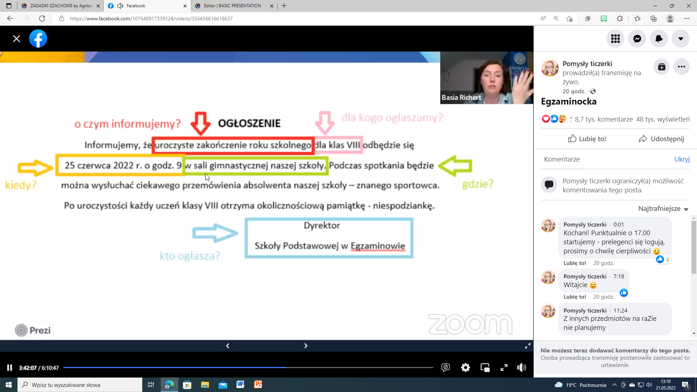Open the Facebook notifications bell
This screenshot has width=697, height=392.
pos(659,39)
